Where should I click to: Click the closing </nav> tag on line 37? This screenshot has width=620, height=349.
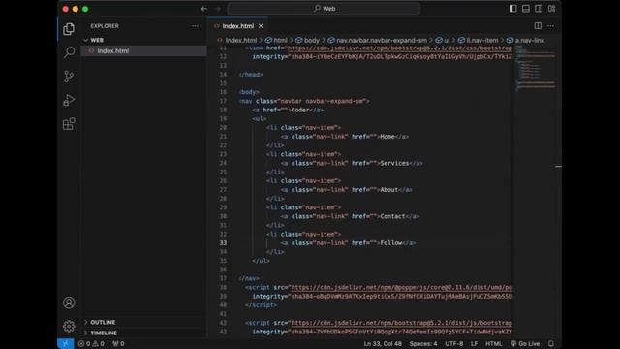point(249,278)
